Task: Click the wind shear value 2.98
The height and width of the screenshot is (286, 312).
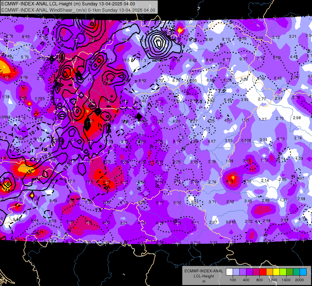Action: pyautogui.click(x=297, y=118)
